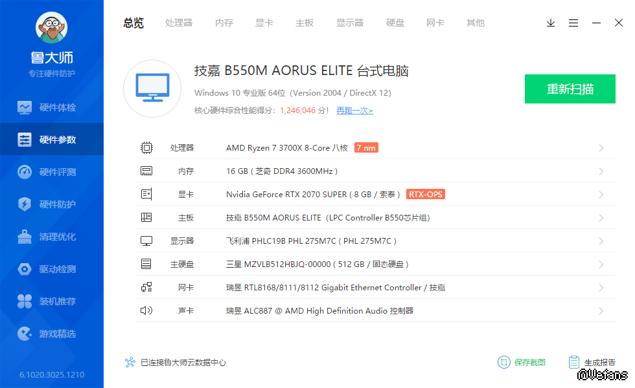Viewport: 635px width, 388px height.
Task: Click the Windows 10 专业版 version line
Action: tap(293, 93)
